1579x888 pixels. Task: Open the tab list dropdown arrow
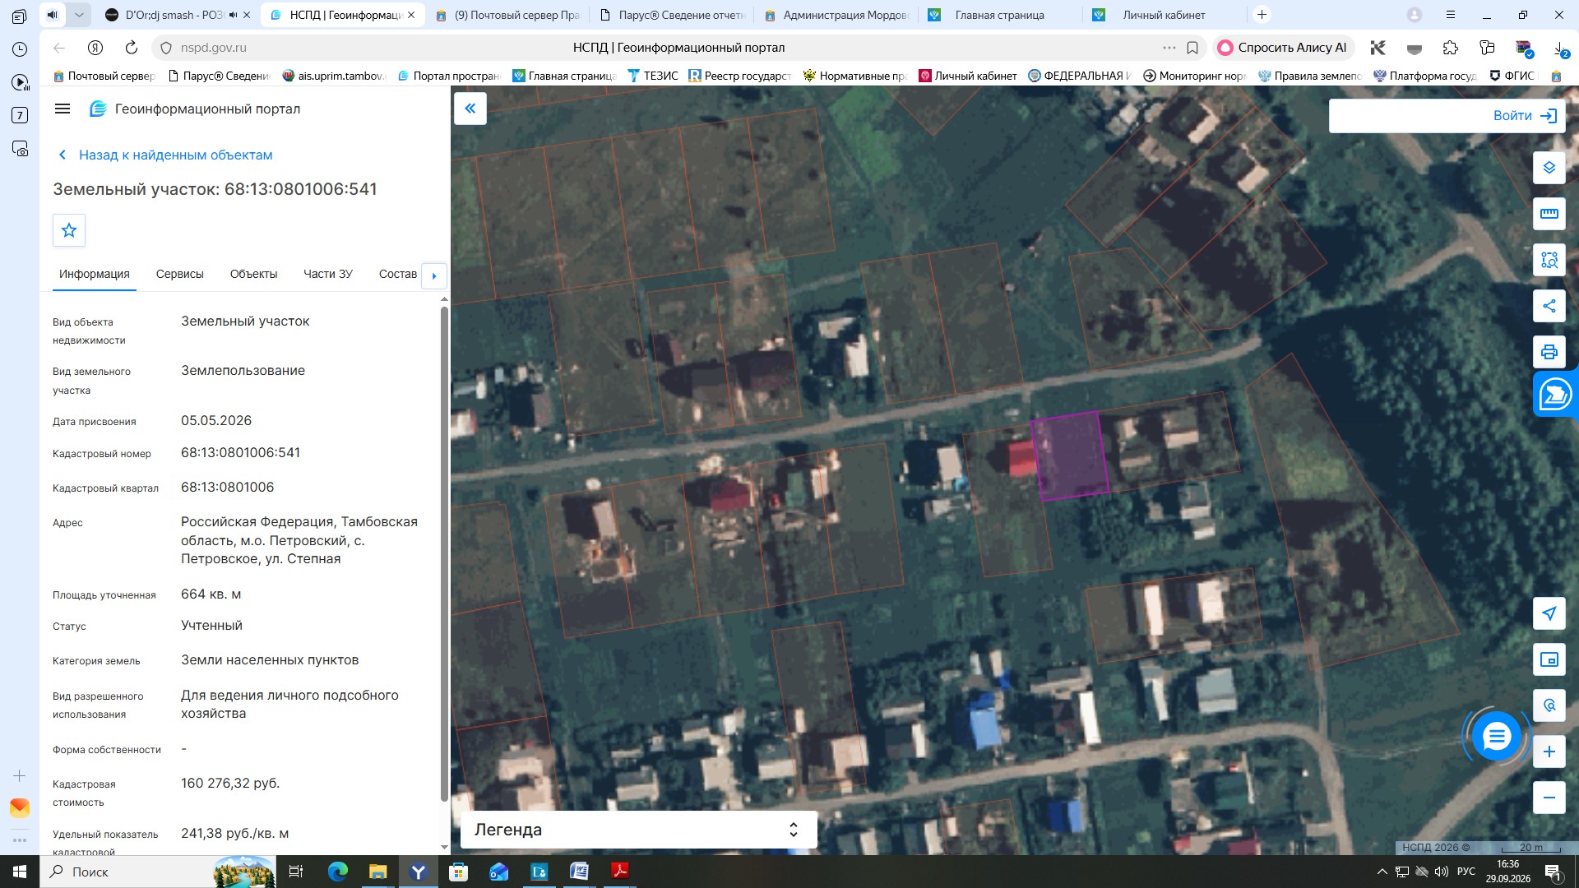tap(79, 15)
